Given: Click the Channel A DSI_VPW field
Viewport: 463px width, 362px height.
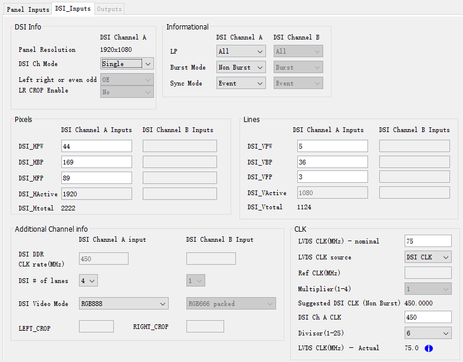Looking at the screenshot, I should (x=333, y=146).
